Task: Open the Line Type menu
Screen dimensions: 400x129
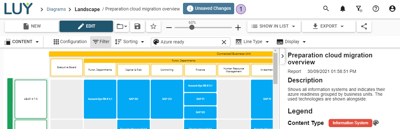Action: click(x=252, y=42)
